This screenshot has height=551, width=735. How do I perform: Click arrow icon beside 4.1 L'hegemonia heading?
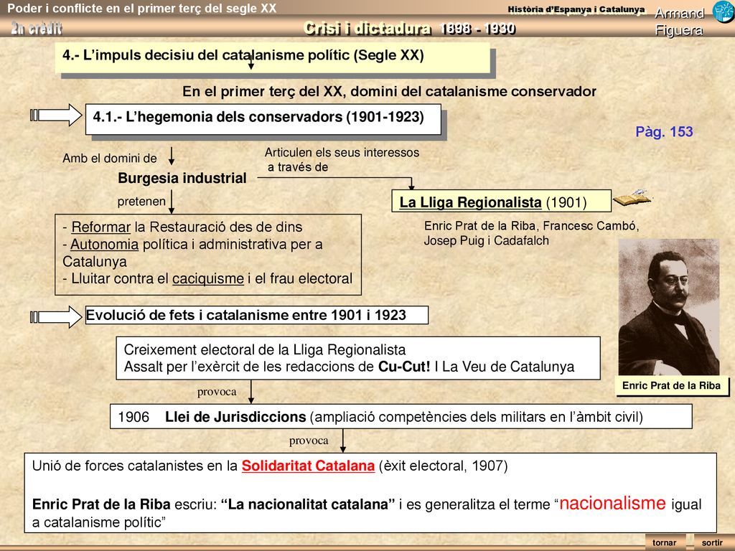(56, 116)
